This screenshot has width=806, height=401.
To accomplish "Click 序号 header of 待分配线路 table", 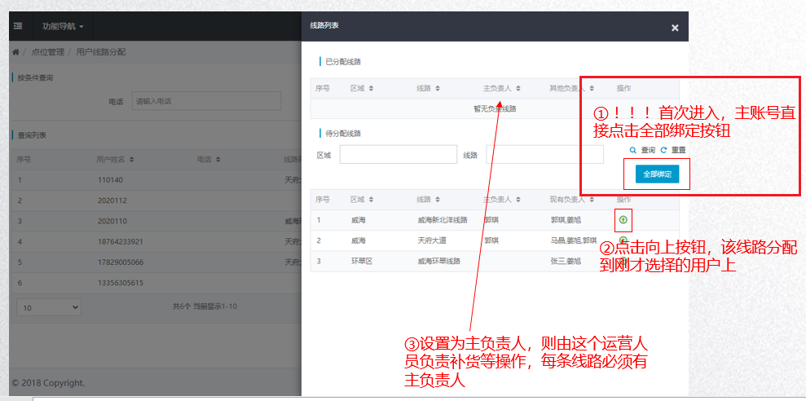I will coord(322,200).
